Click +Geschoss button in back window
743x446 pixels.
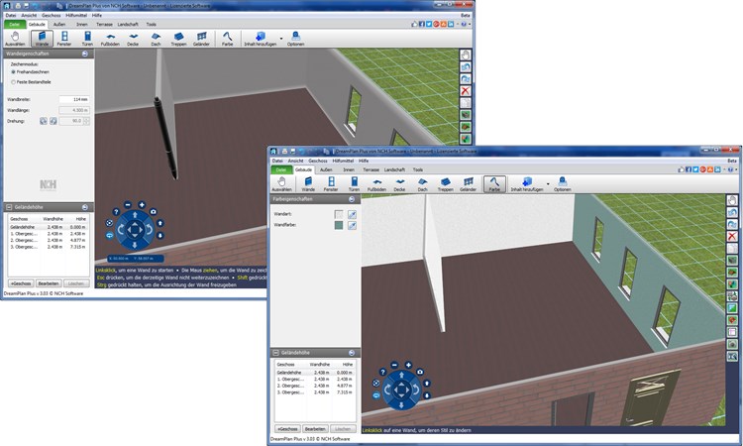click(21, 282)
